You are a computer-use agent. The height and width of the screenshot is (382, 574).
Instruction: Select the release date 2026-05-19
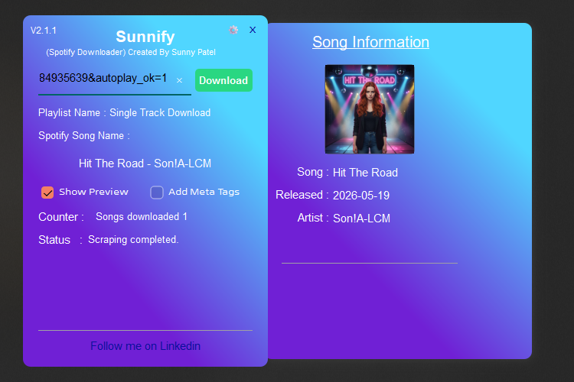click(x=361, y=196)
